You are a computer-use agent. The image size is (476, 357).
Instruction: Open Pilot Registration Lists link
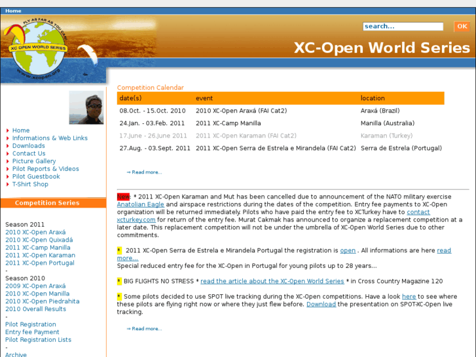tap(38, 340)
